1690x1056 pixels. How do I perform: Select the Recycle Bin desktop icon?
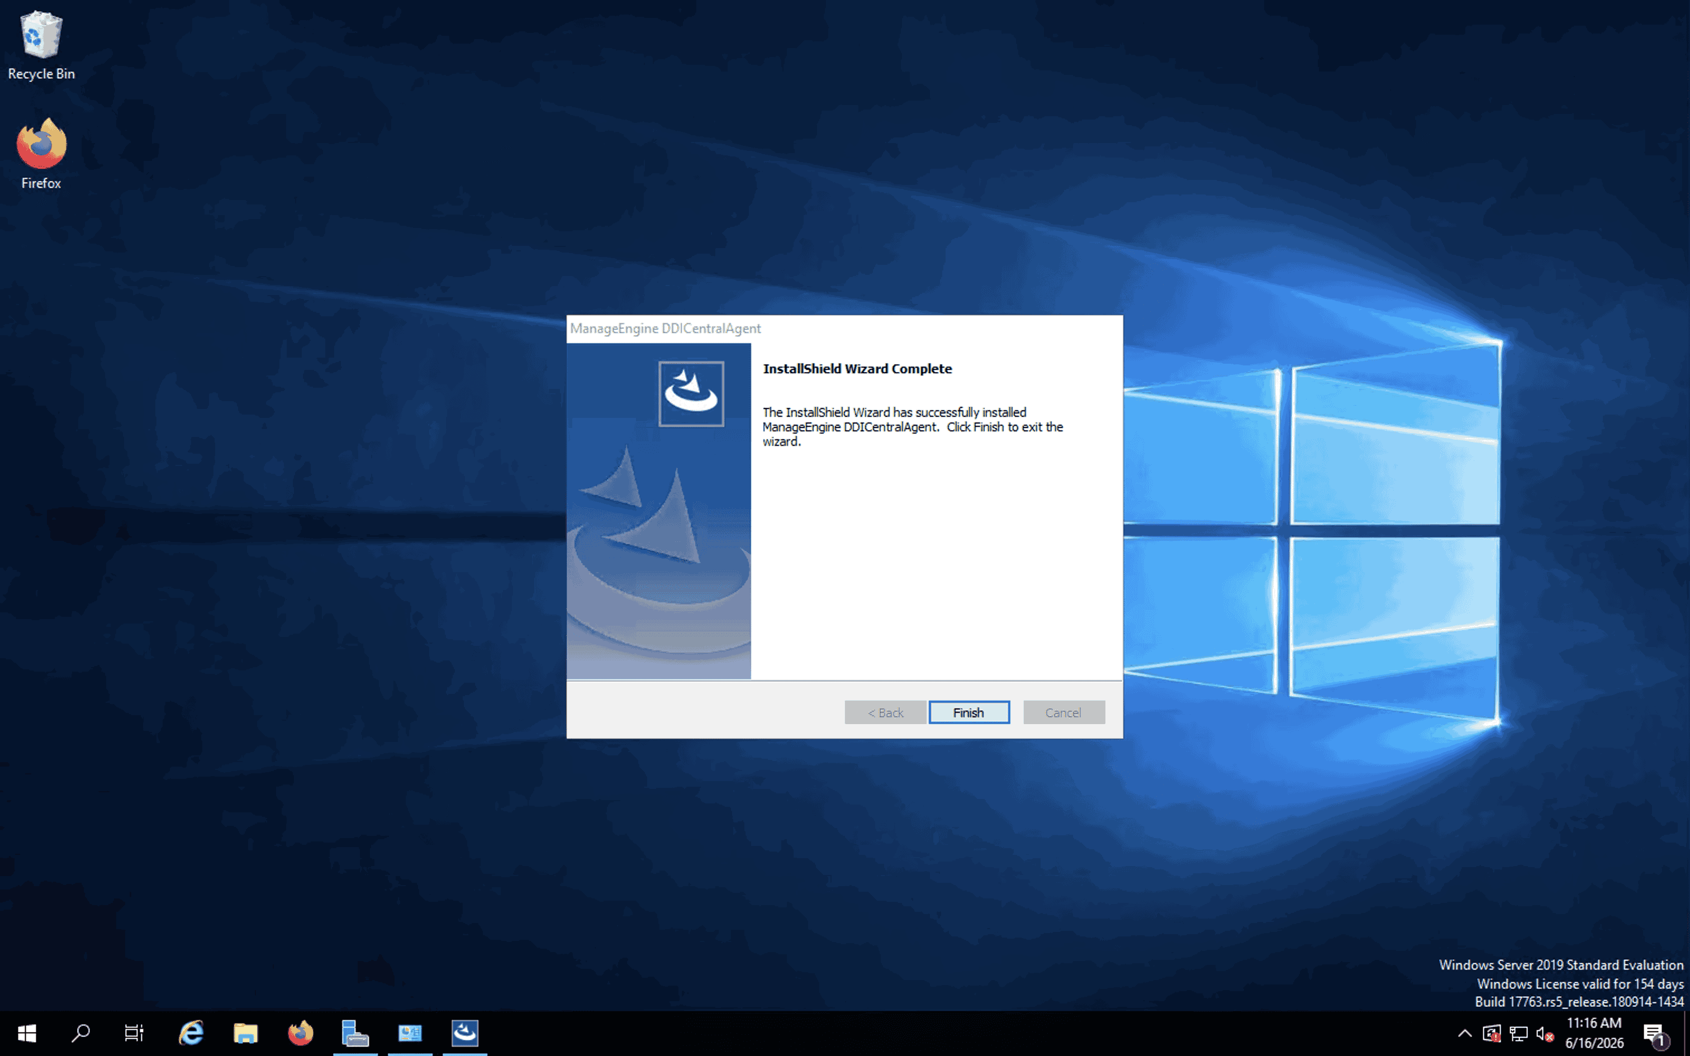pos(41,45)
